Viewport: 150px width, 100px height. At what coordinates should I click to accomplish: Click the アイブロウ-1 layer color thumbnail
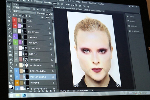pyautogui.click(x=22, y=83)
